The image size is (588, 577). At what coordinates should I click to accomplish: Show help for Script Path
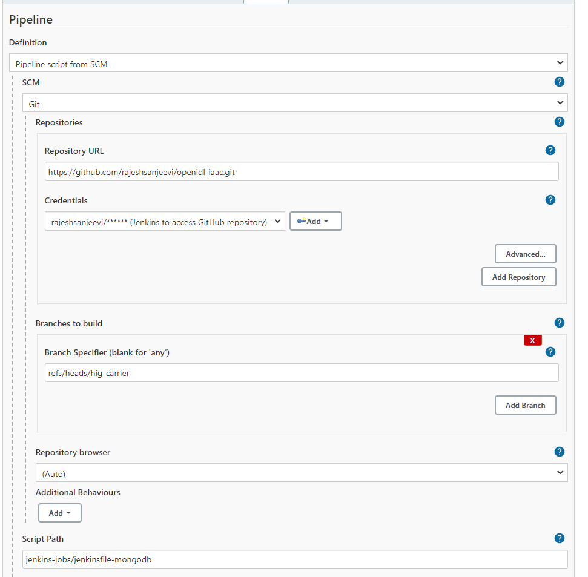(559, 538)
